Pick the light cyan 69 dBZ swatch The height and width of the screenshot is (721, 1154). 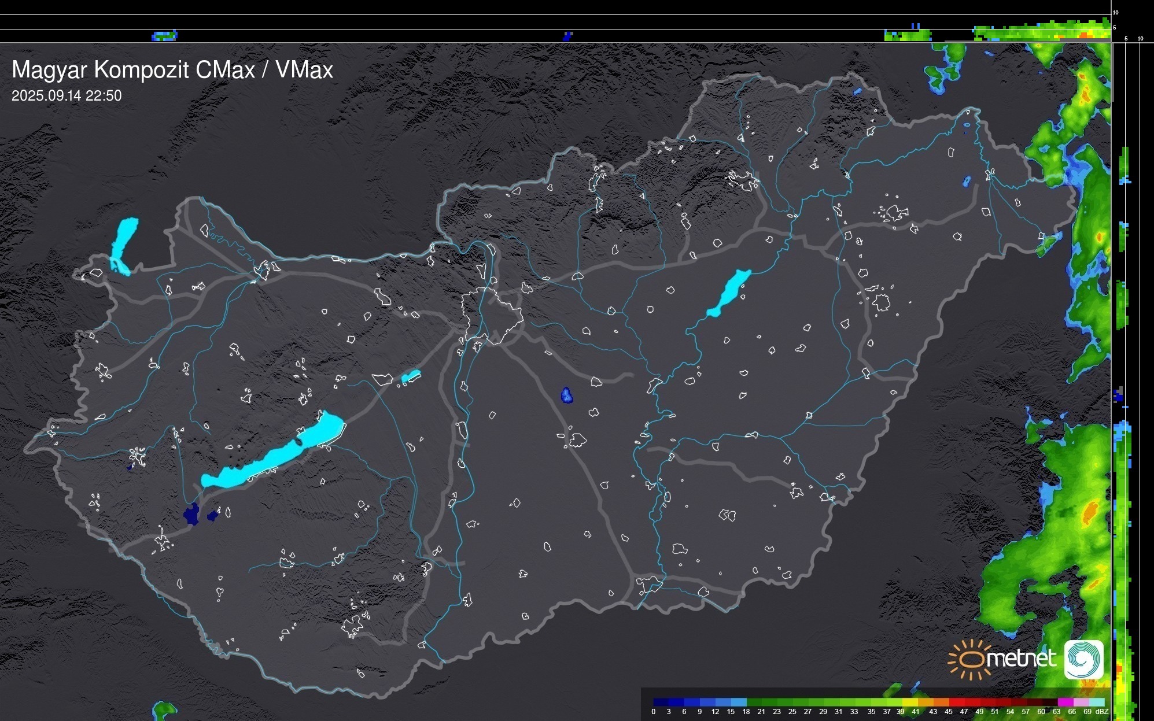coord(1097,702)
